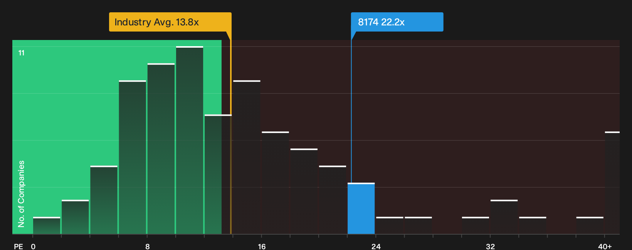Click the Industry Avg. 13.8x label
Viewport: 632px width, 250px height.
170,22
